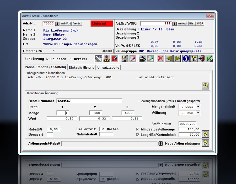Image resolution: width=236 pixels, height=184 pixels.
Task: Click the red X delete icon
Action: click(160, 59)
